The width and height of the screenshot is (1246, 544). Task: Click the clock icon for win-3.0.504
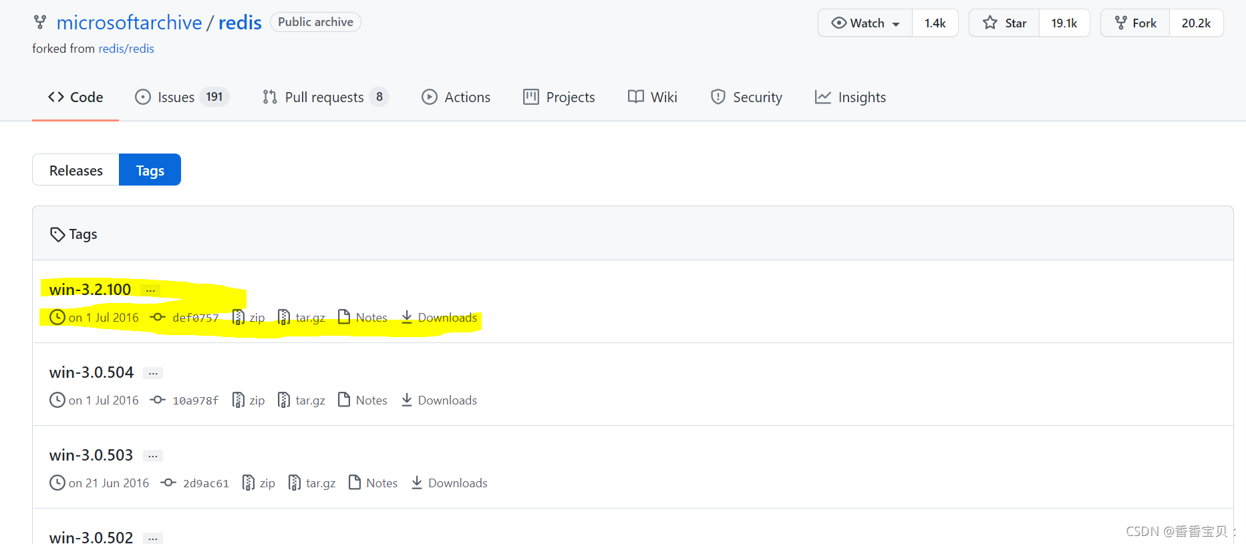pos(57,400)
